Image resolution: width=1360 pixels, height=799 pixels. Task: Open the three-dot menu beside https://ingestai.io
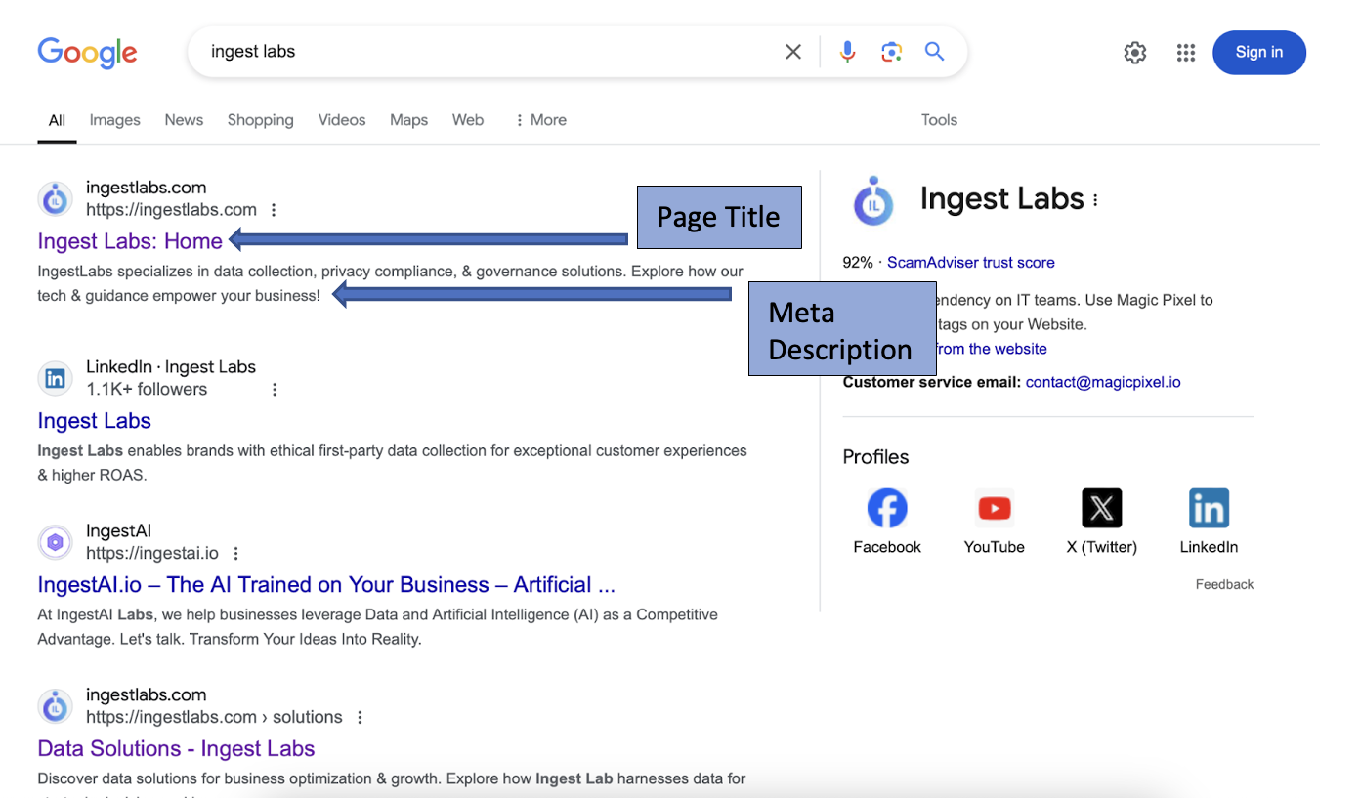click(235, 554)
